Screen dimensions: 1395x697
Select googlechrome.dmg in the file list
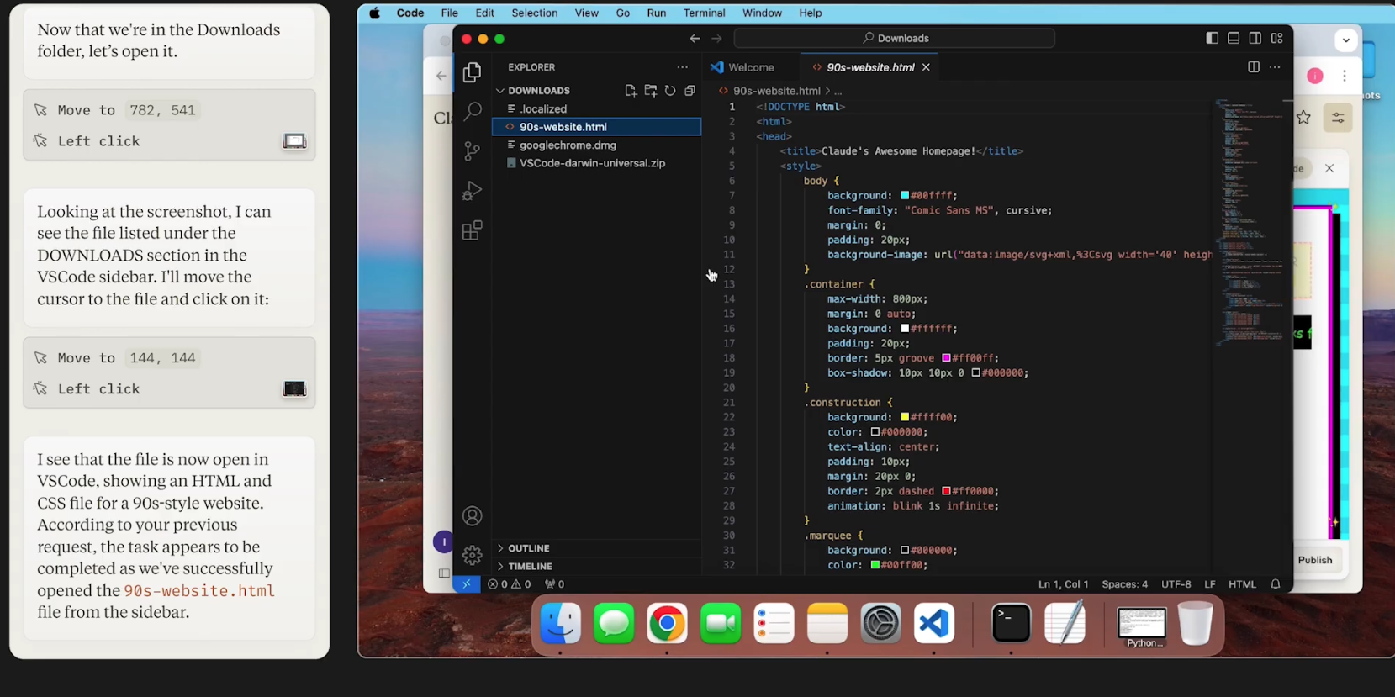[568, 145]
